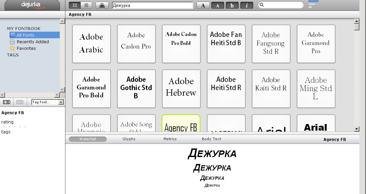Switch to grid view of fonts

[x=75, y=5]
